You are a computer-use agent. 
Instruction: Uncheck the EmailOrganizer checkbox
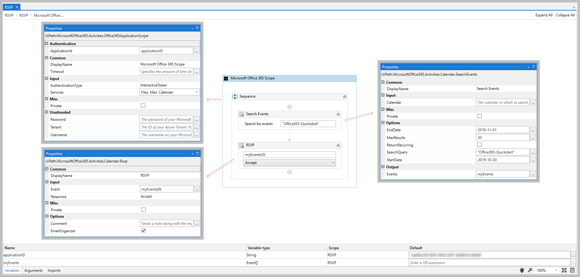pyautogui.click(x=143, y=231)
